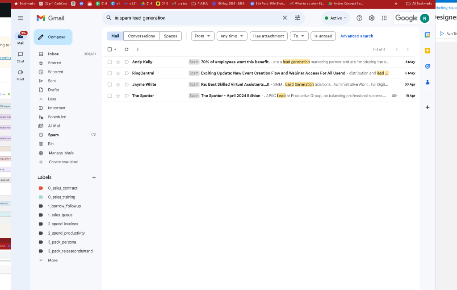Tick the checkbox for The Spotter email
The height and width of the screenshot is (290, 457).
coord(109,96)
